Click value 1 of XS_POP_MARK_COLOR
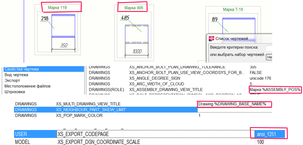Screen dimensions: 303x145 click(199, 116)
